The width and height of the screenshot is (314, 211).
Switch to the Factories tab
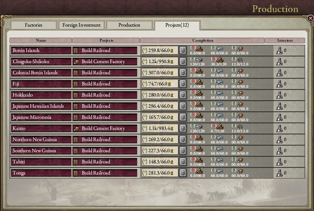(x=34, y=26)
